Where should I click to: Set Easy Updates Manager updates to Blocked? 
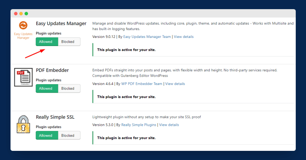[x=69, y=42]
